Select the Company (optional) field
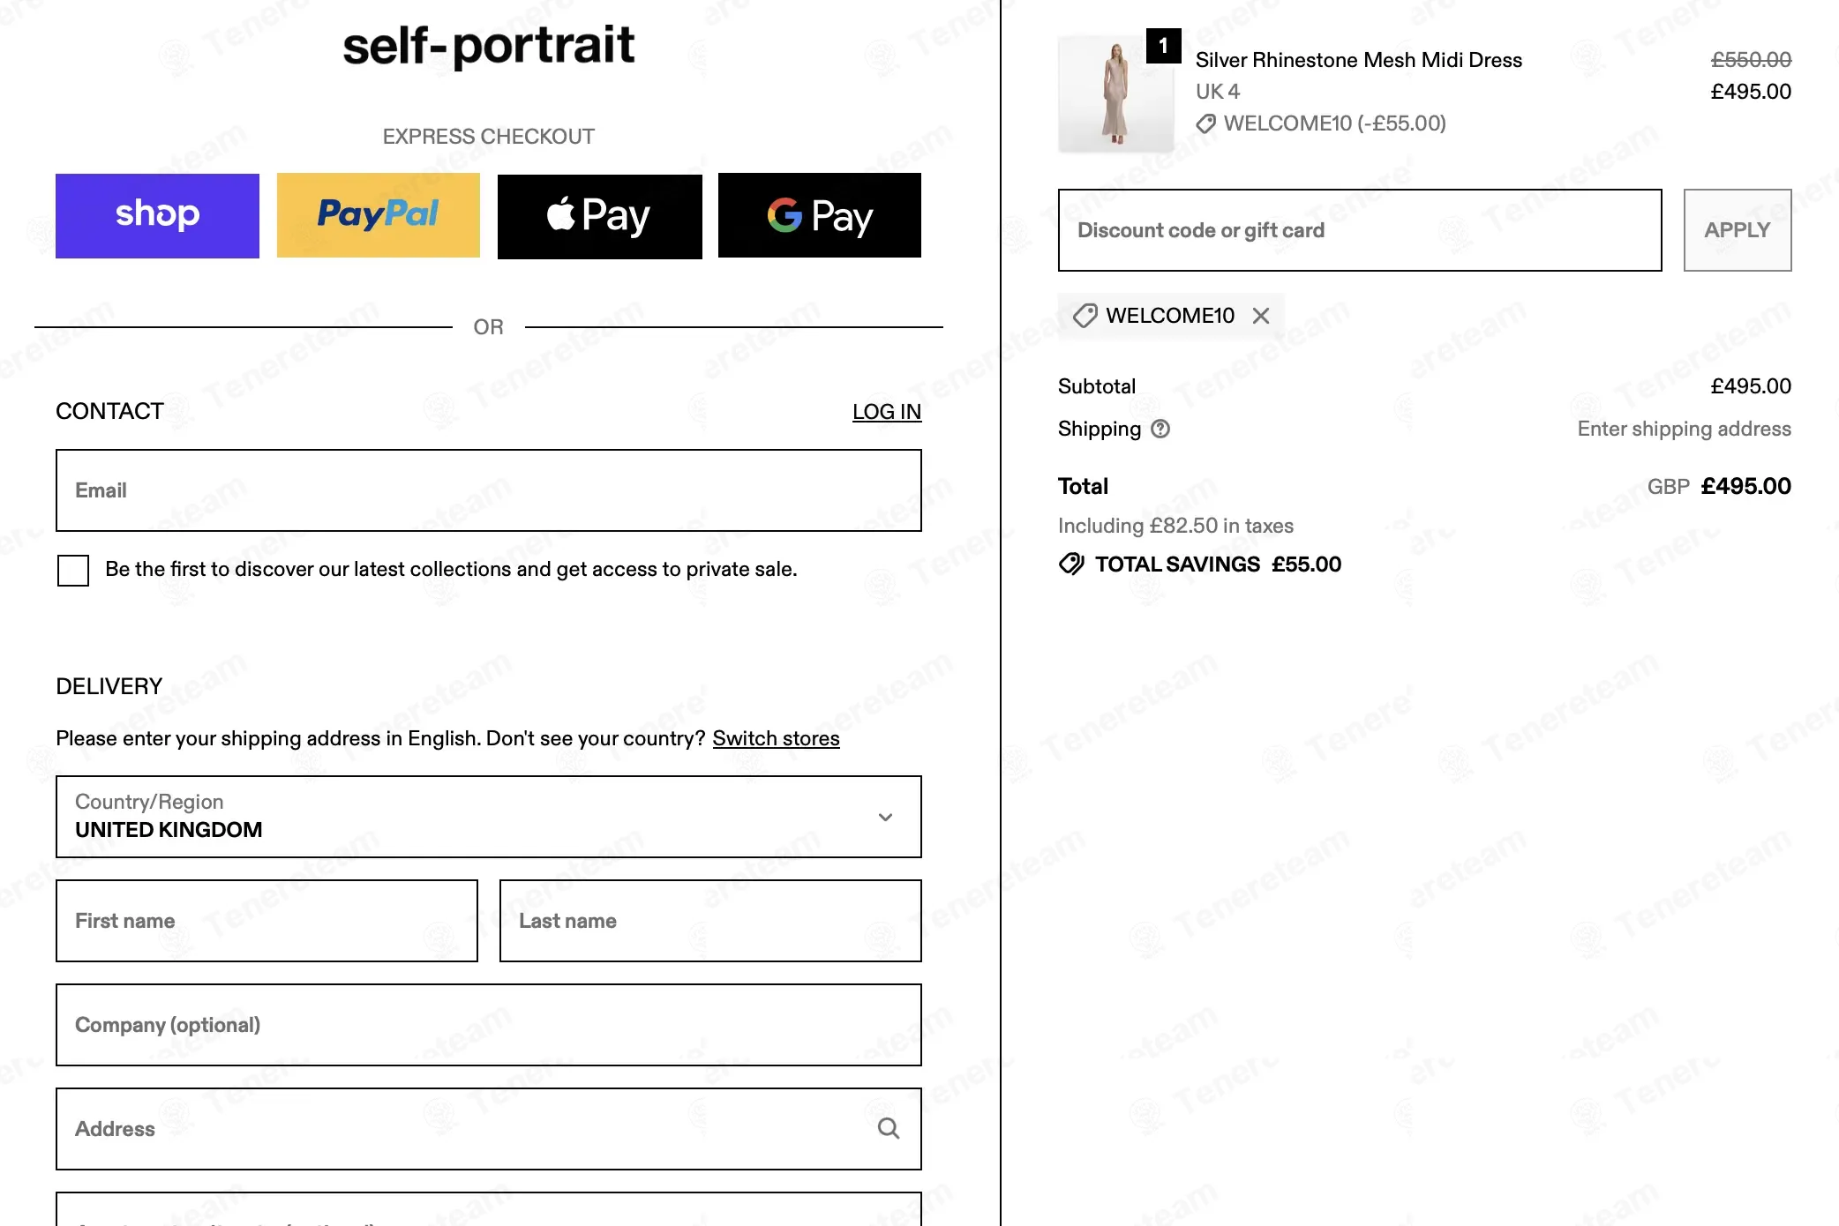The height and width of the screenshot is (1226, 1839). click(488, 1025)
